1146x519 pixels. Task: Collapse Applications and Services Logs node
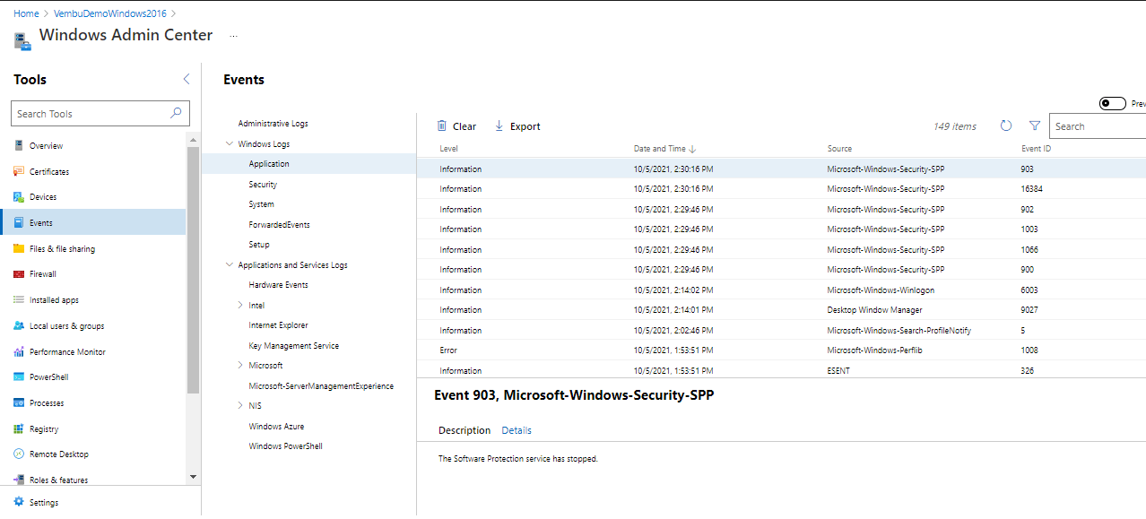tap(230, 264)
